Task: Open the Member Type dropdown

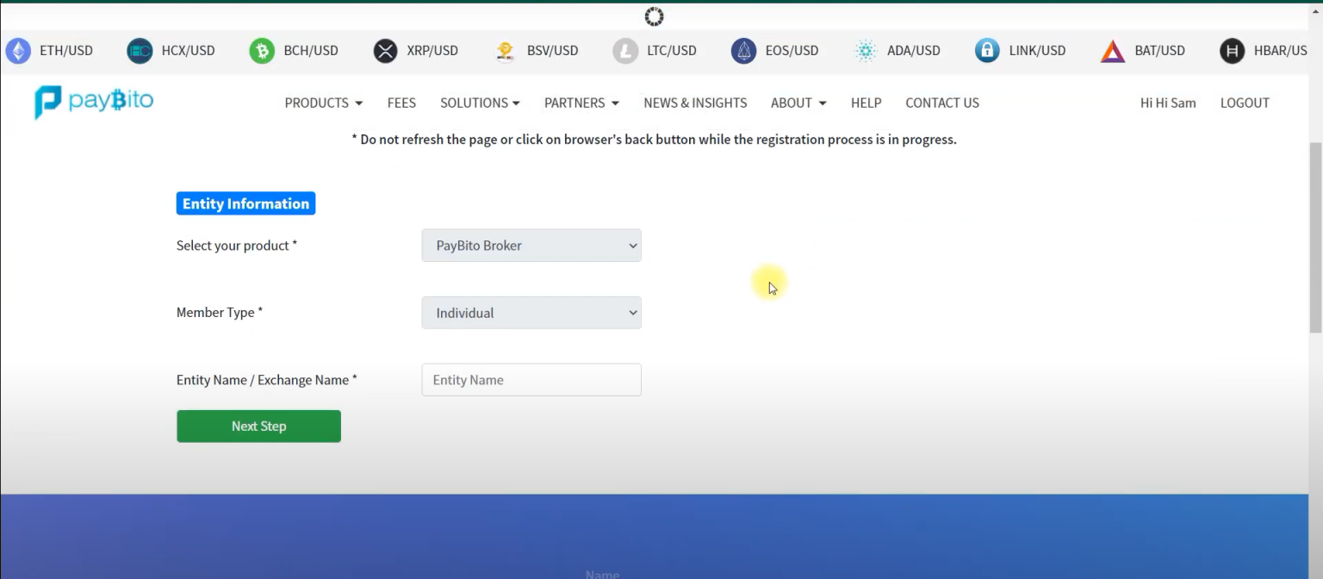Action: click(531, 313)
